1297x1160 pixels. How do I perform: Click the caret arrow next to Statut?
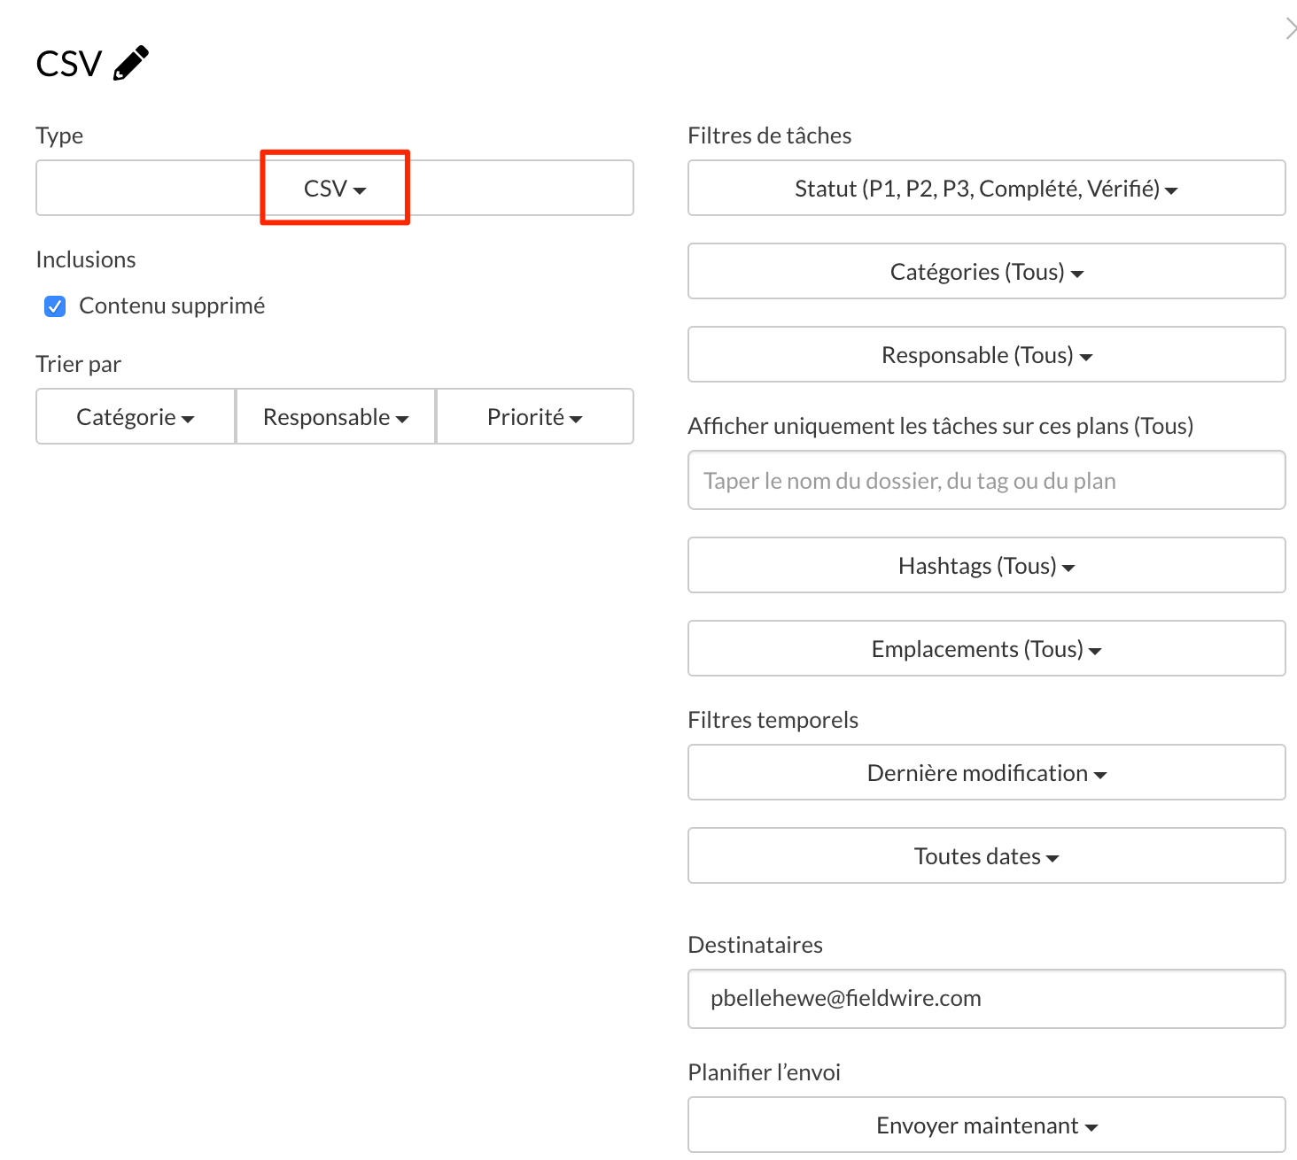click(1171, 190)
